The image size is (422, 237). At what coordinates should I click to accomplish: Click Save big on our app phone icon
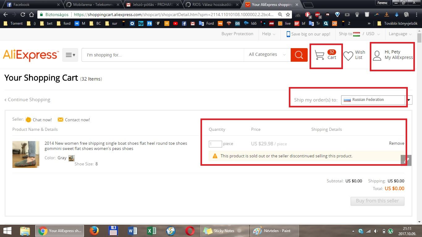288,34
